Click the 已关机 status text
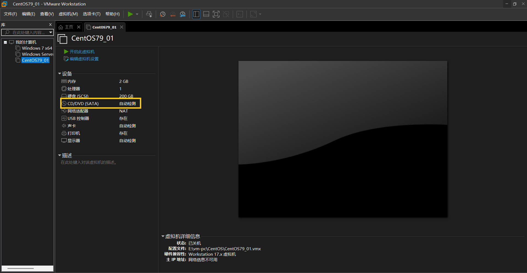527x273 pixels. pyautogui.click(x=195, y=243)
